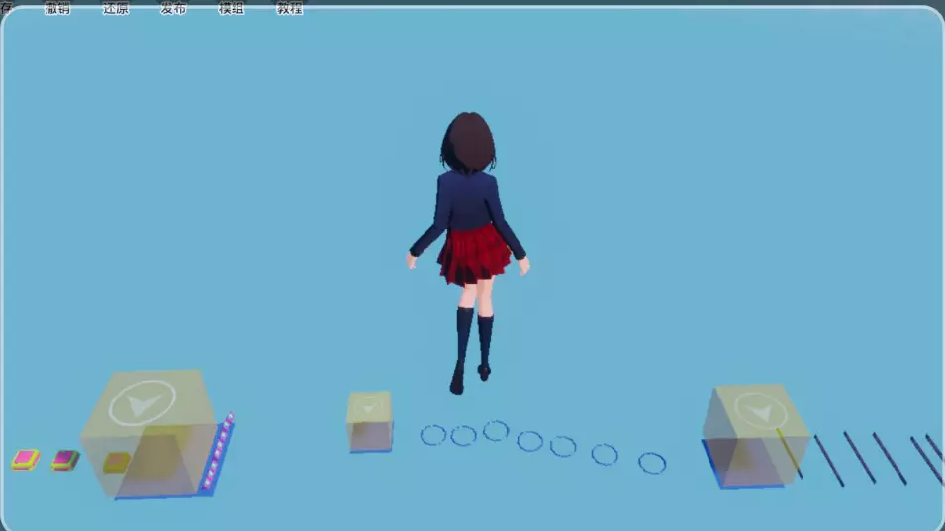Click the highest blue ring near character's feet

[x=496, y=431]
